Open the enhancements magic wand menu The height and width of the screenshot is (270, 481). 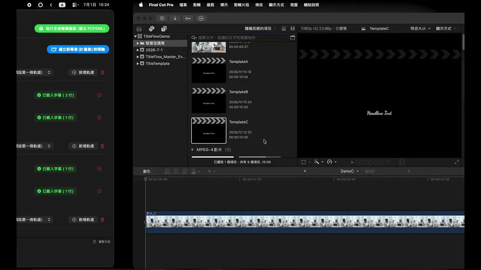319,162
